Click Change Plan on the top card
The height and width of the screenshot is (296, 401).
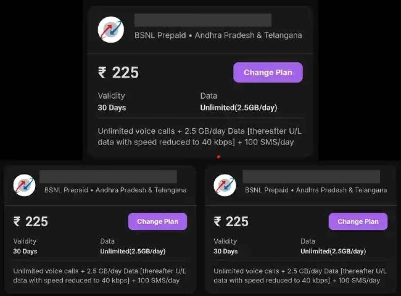point(268,72)
